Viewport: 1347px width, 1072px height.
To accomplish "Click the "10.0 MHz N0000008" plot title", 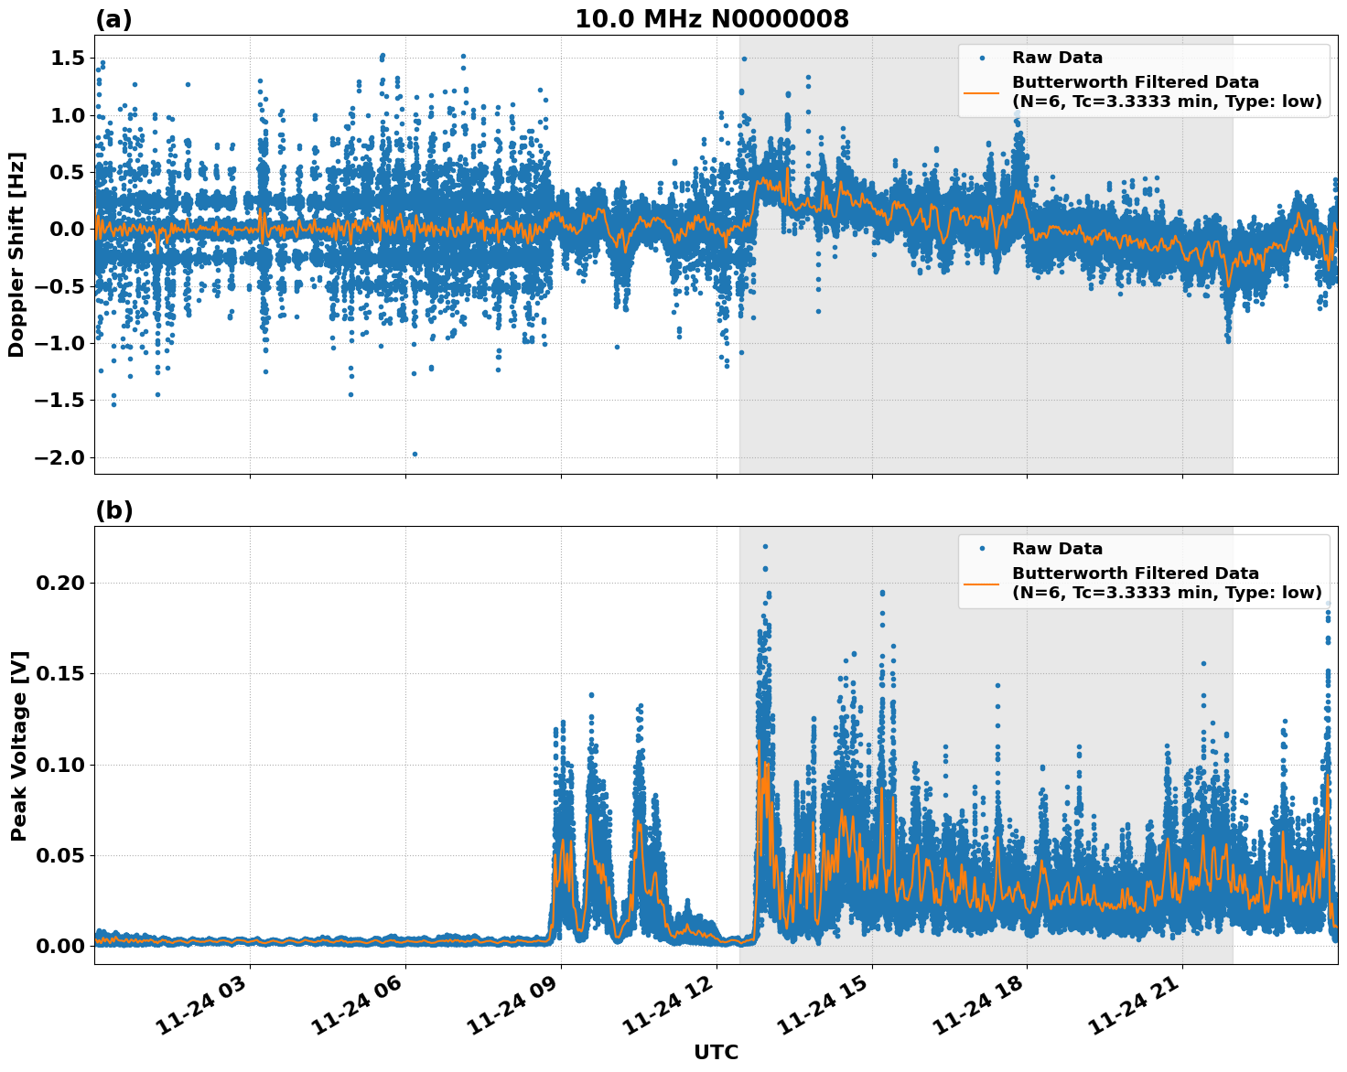I will (x=711, y=19).
